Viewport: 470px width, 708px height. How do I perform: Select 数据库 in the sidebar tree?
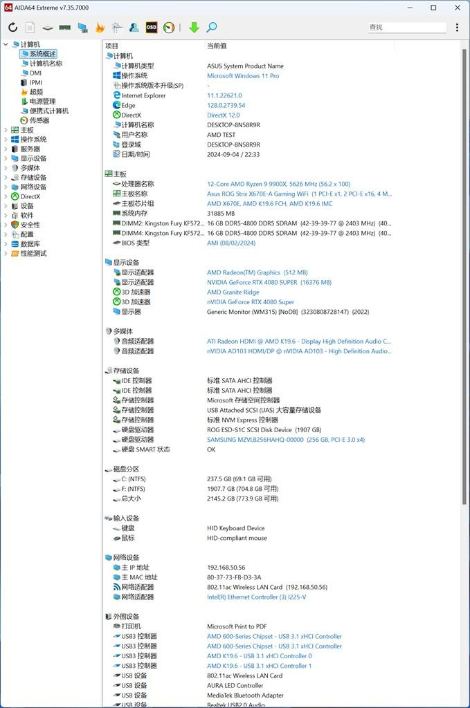coord(26,244)
